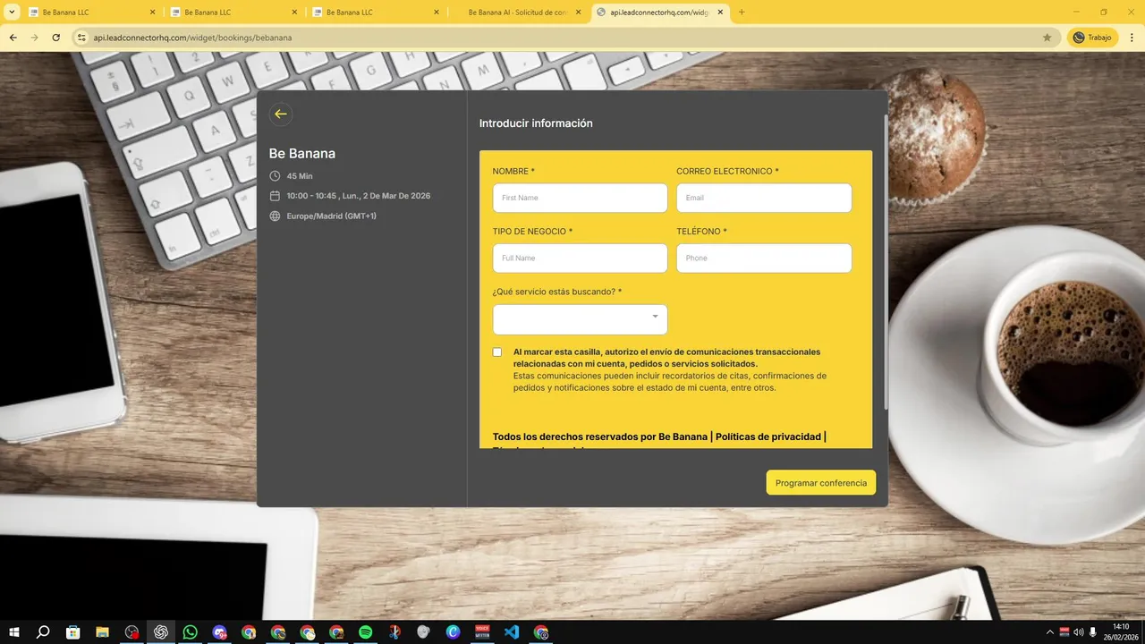The width and height of the screenshot is (1145, 644).
Task: Reload the booking page
Action: point(56,38)
